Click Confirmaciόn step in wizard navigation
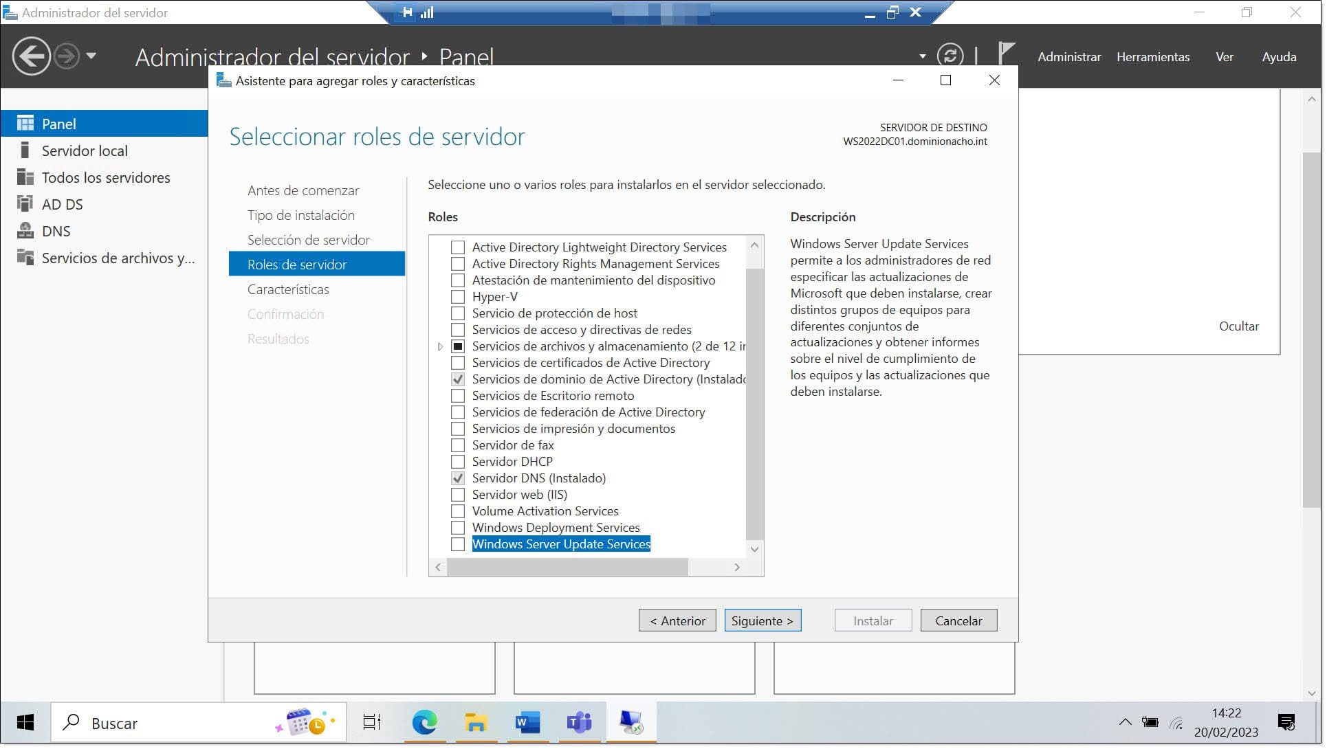 (285, 313)
